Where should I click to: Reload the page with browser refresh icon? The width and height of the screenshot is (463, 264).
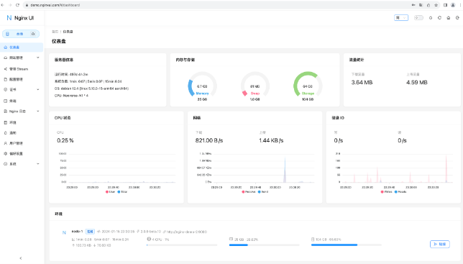(17, 5)
